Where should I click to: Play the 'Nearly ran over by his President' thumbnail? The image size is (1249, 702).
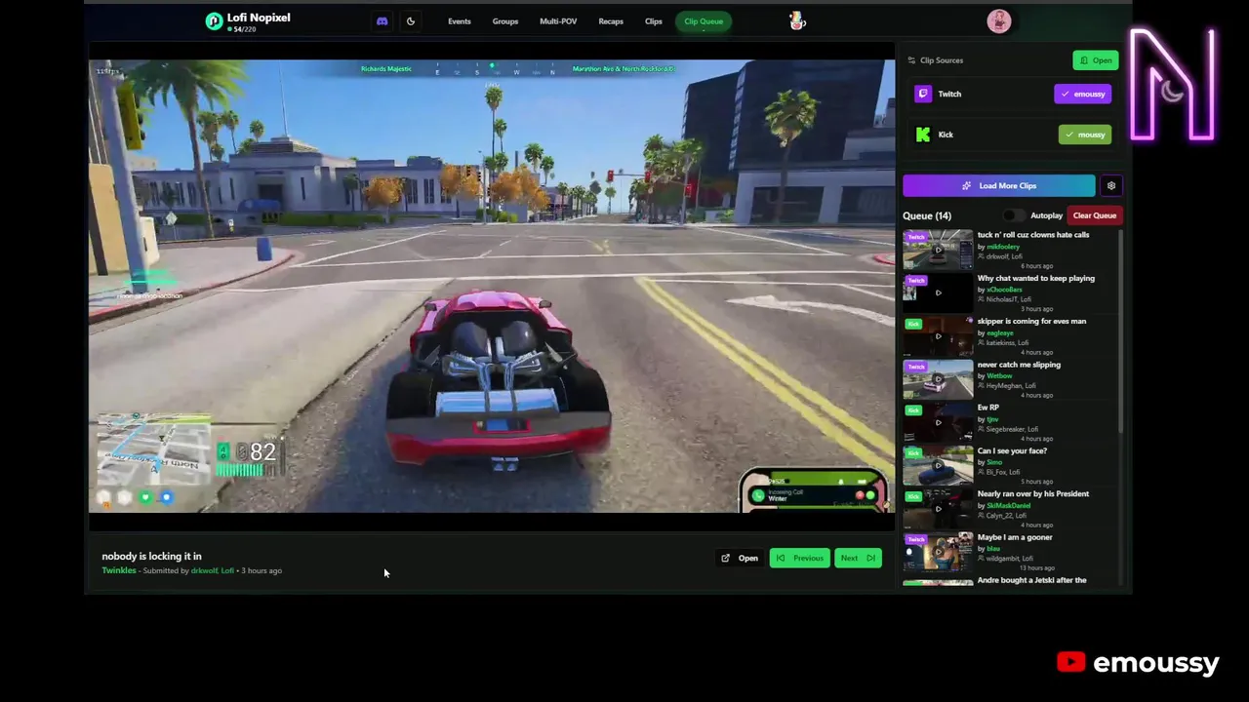938,509
